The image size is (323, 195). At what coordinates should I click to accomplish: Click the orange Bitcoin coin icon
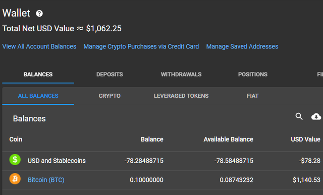pyautogui.click(x=15, y=179)
